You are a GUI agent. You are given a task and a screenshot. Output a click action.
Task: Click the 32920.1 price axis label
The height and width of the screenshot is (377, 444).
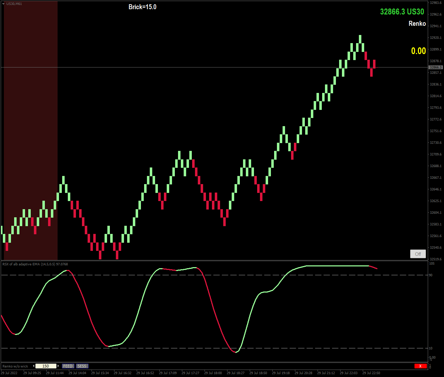436,38
